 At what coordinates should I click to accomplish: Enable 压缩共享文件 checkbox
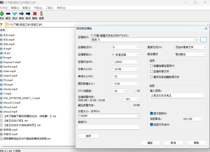(x=151, y=71)
